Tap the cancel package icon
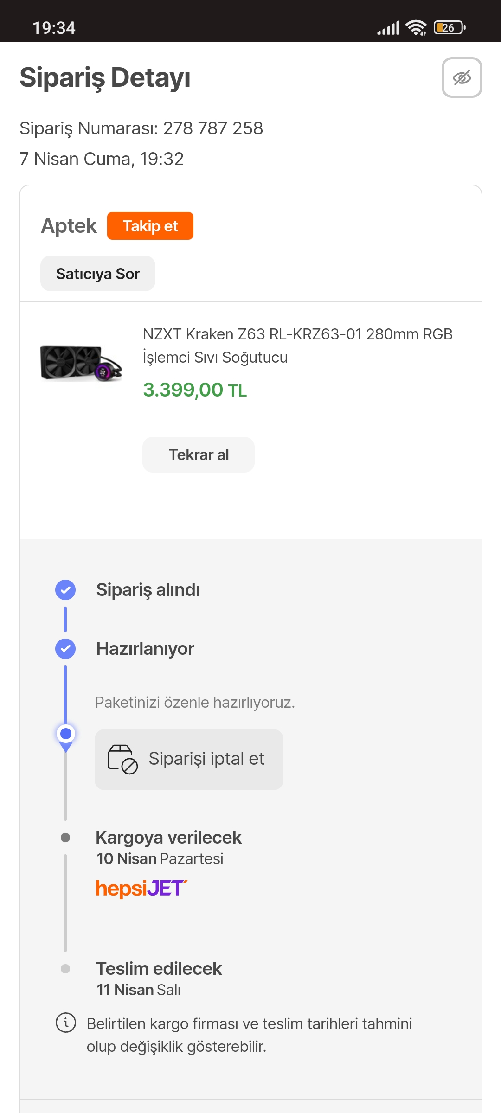501x1113 pixels. click(122, 759)
